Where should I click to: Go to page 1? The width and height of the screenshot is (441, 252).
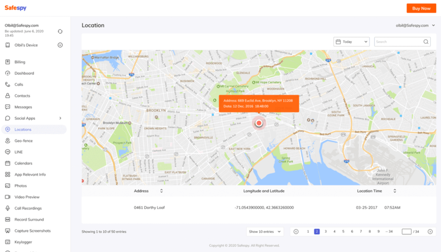(308, 231)
